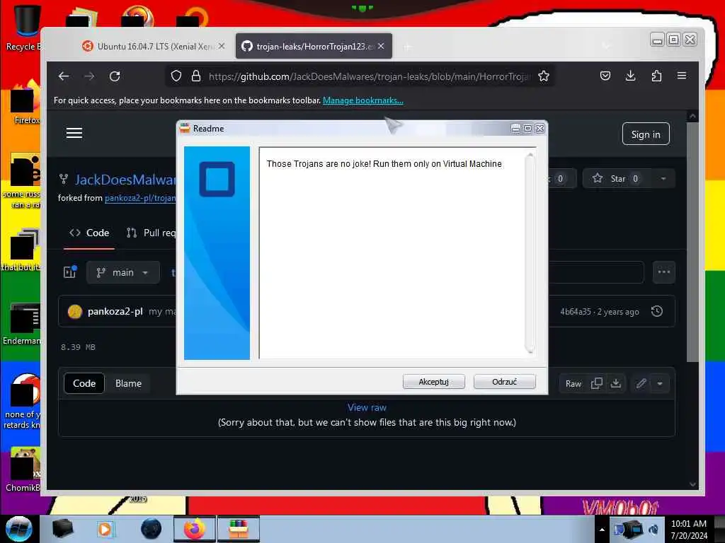
Task: Click the Akceptuj button in Readme dialog
Action: click(x=434, y=382)
